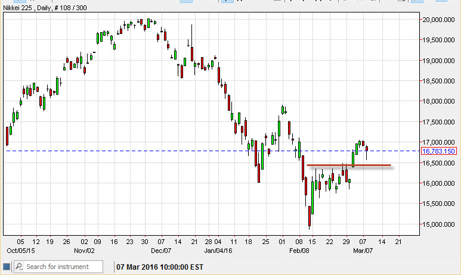Viewport: 461px width, 275px height.
Task: Click the Jan/04/16 date axis label
Action: [218, 251]
